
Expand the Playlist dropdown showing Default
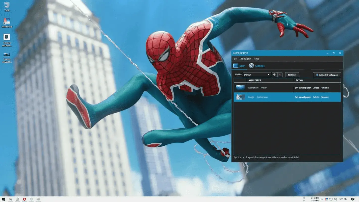(x=257, y=75)
